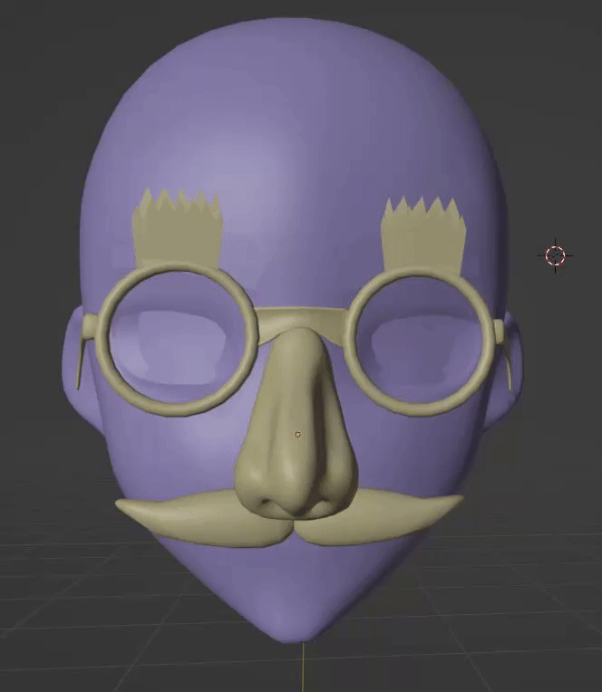
Task: Select the spiky eyebrow above the right lens
Action: pos(422,236)
